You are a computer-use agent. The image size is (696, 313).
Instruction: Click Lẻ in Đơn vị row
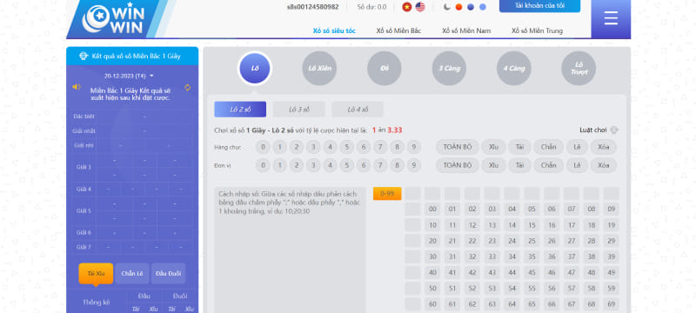point(577,165)
